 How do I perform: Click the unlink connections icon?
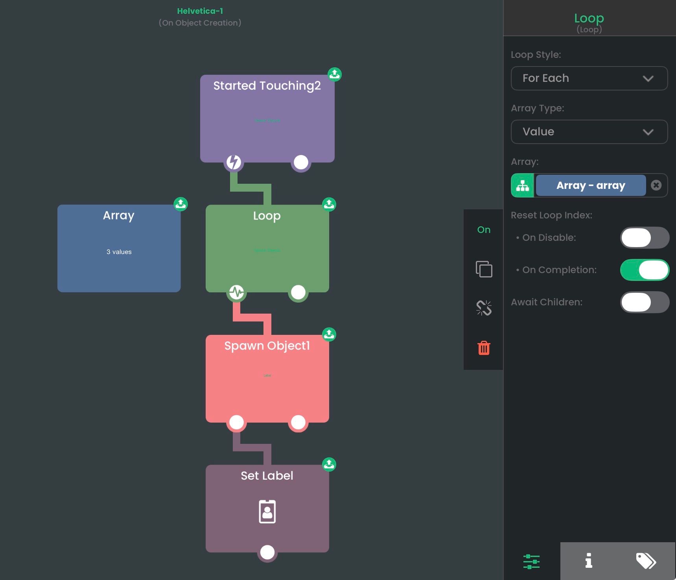(484, 308)
